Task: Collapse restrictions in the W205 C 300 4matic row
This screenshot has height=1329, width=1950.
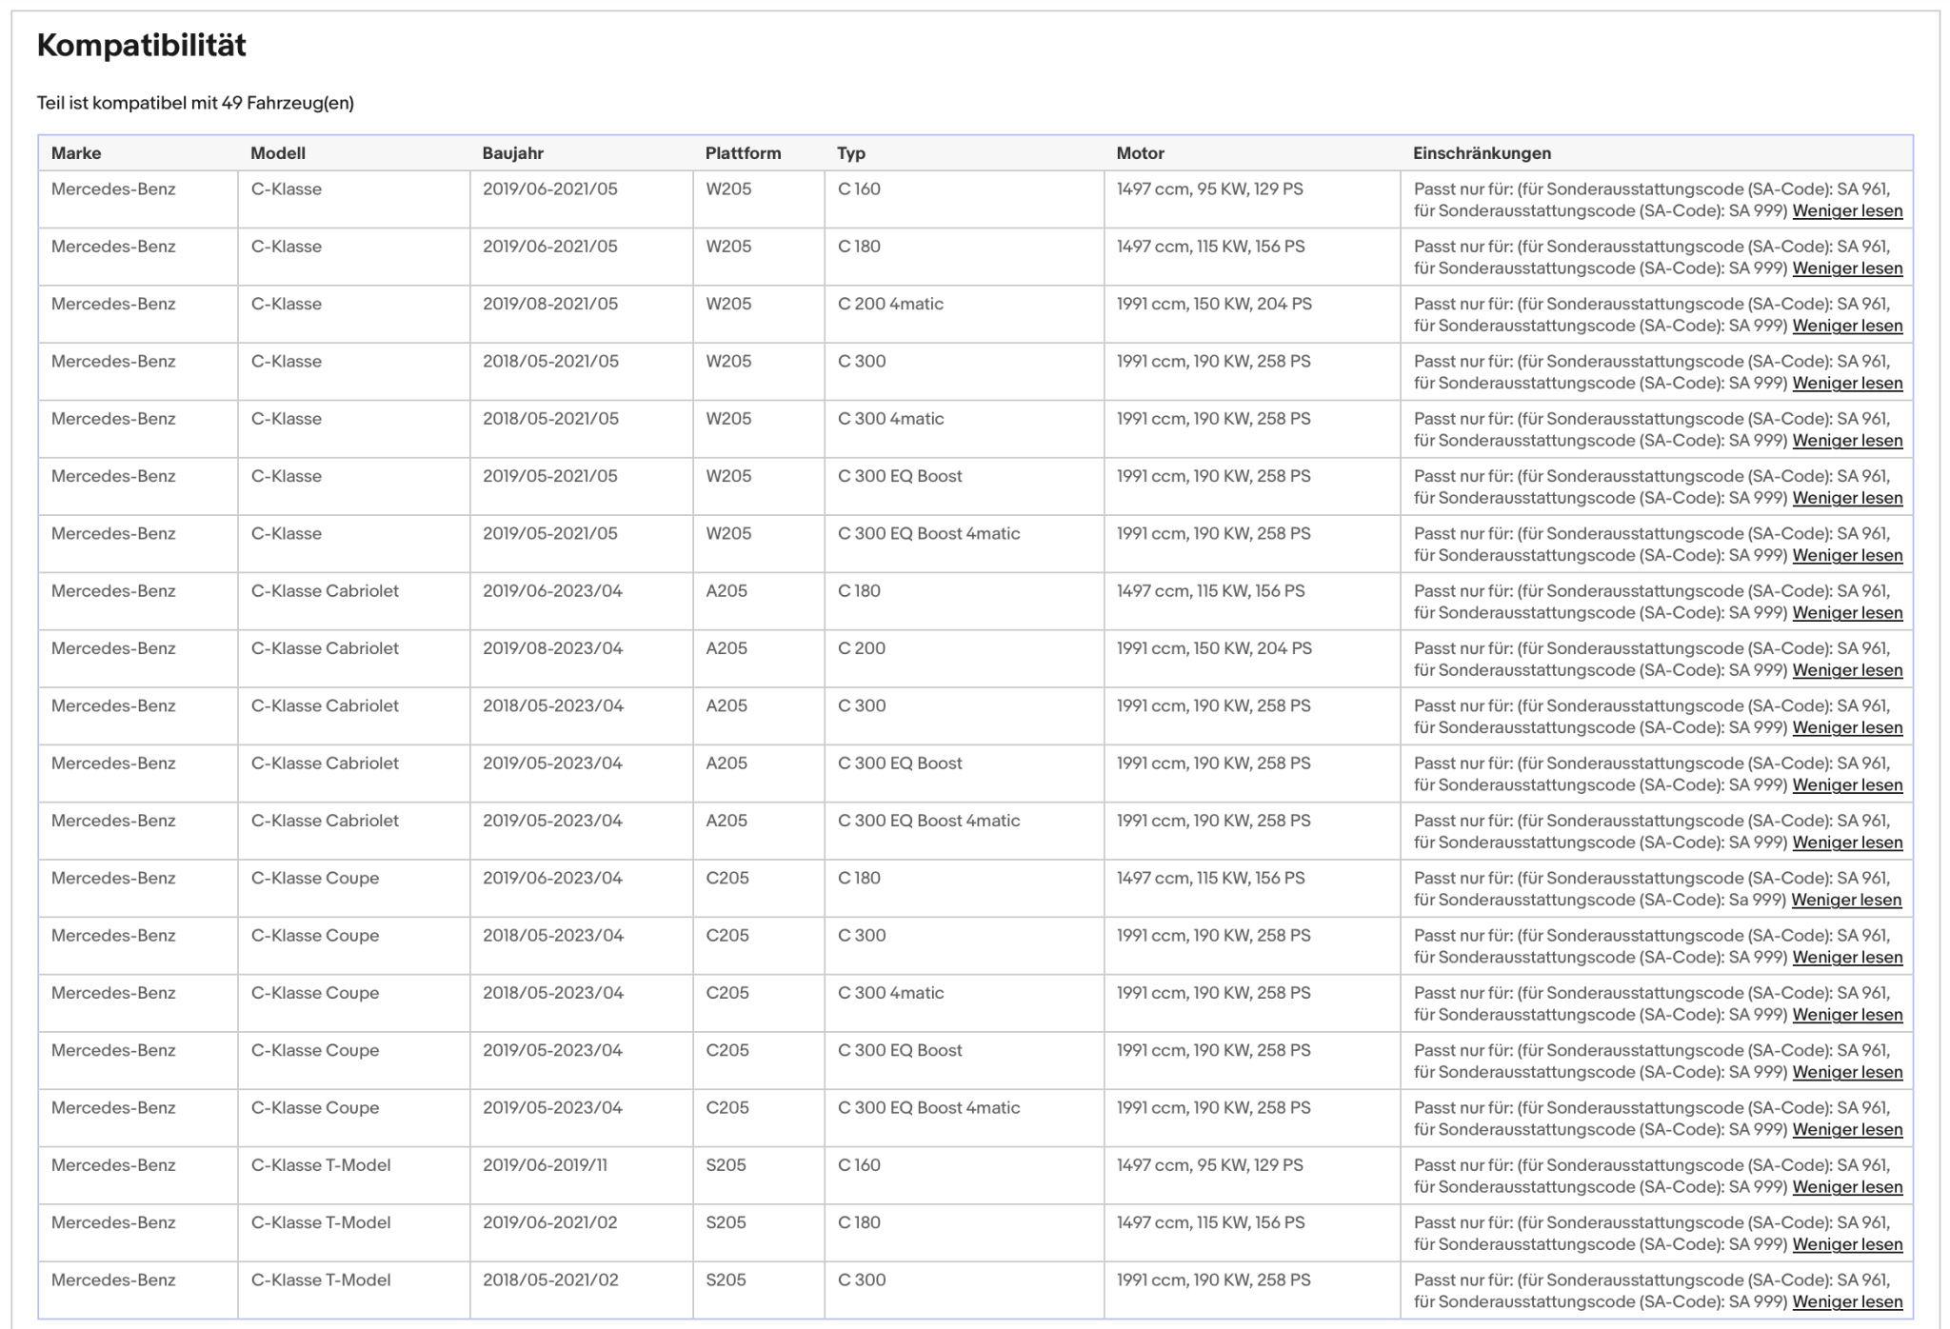Action: (1847, 441)
